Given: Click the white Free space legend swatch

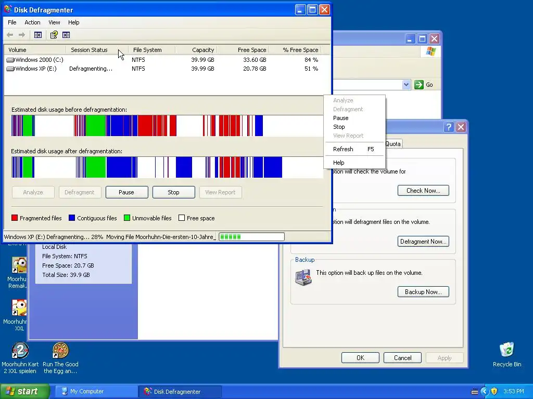Looking at the screenshot, I should 182,218.
